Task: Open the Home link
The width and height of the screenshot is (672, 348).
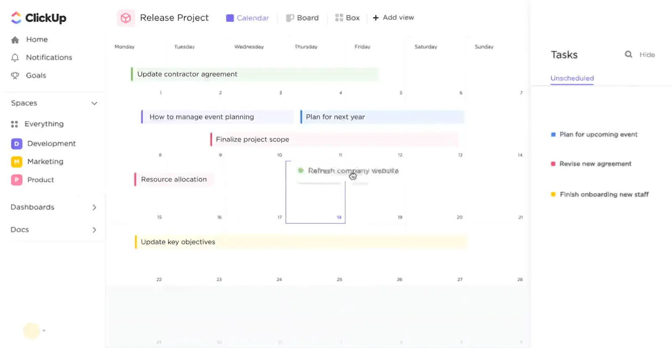Action: [x=37, y=39]
